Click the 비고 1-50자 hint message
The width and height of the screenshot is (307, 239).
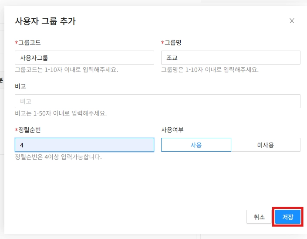tap(61, 113)
